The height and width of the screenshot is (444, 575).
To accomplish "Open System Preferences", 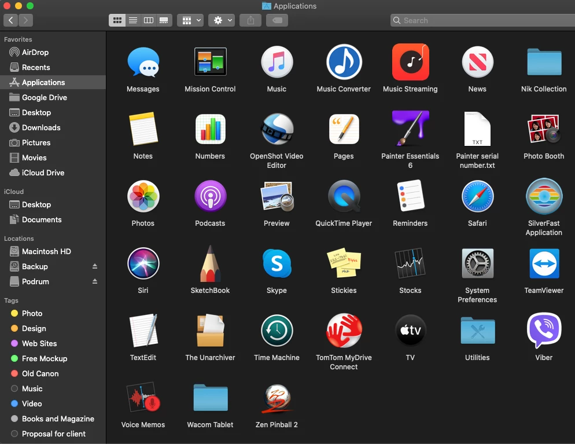I will 477,263.
